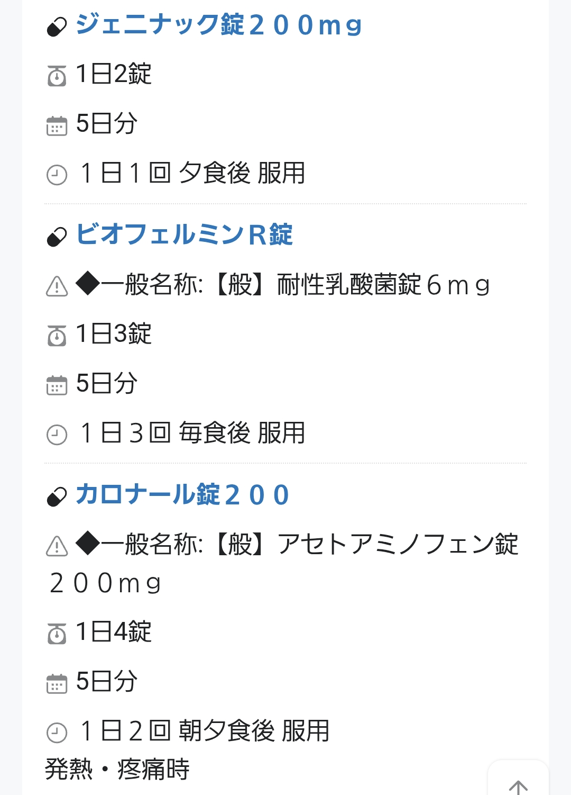This screenshot has width=571, height=795.
Task: Tap the scale icon next to 1日4錠
Action: (x=57, y=634)
